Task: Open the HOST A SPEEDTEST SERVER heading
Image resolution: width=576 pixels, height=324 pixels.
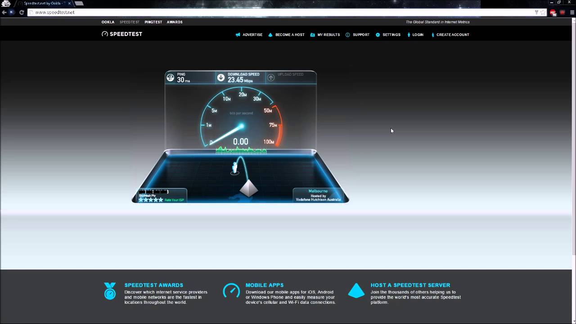Action: click(x=410, y=285)
